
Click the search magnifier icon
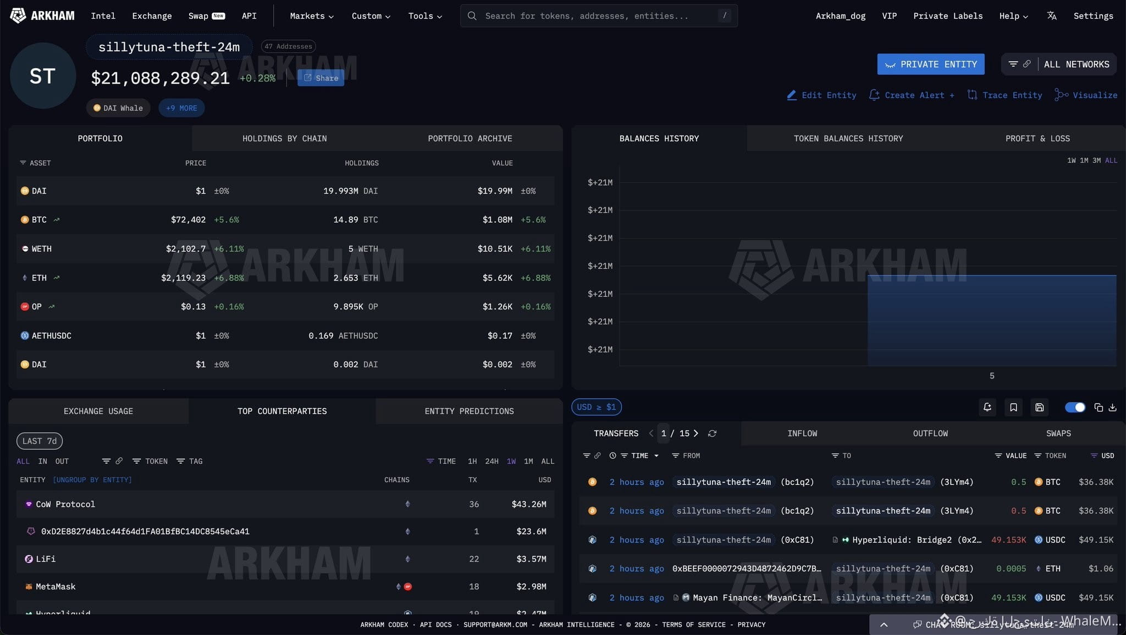(472, 16)
